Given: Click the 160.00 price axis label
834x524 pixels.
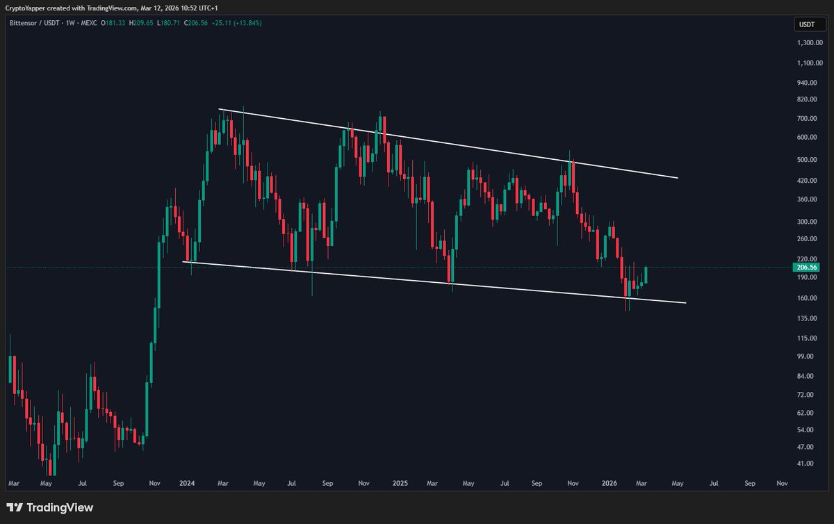Looking at the screenshot, I should tap(807, 298).
